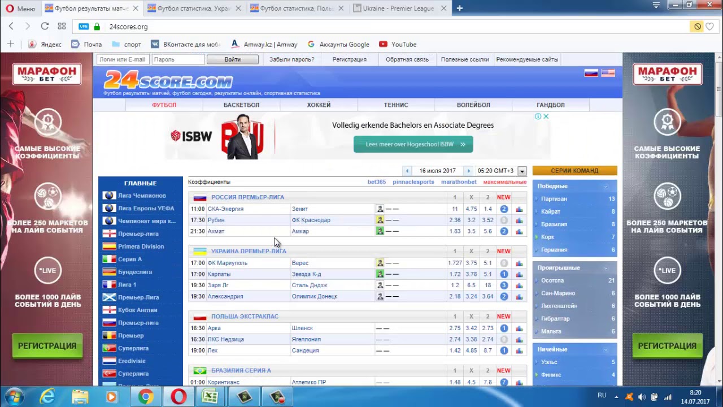Click the СЕРИИ КОМАНД button
Viewport: 723px width, 407px height.
tap(574, 170)
